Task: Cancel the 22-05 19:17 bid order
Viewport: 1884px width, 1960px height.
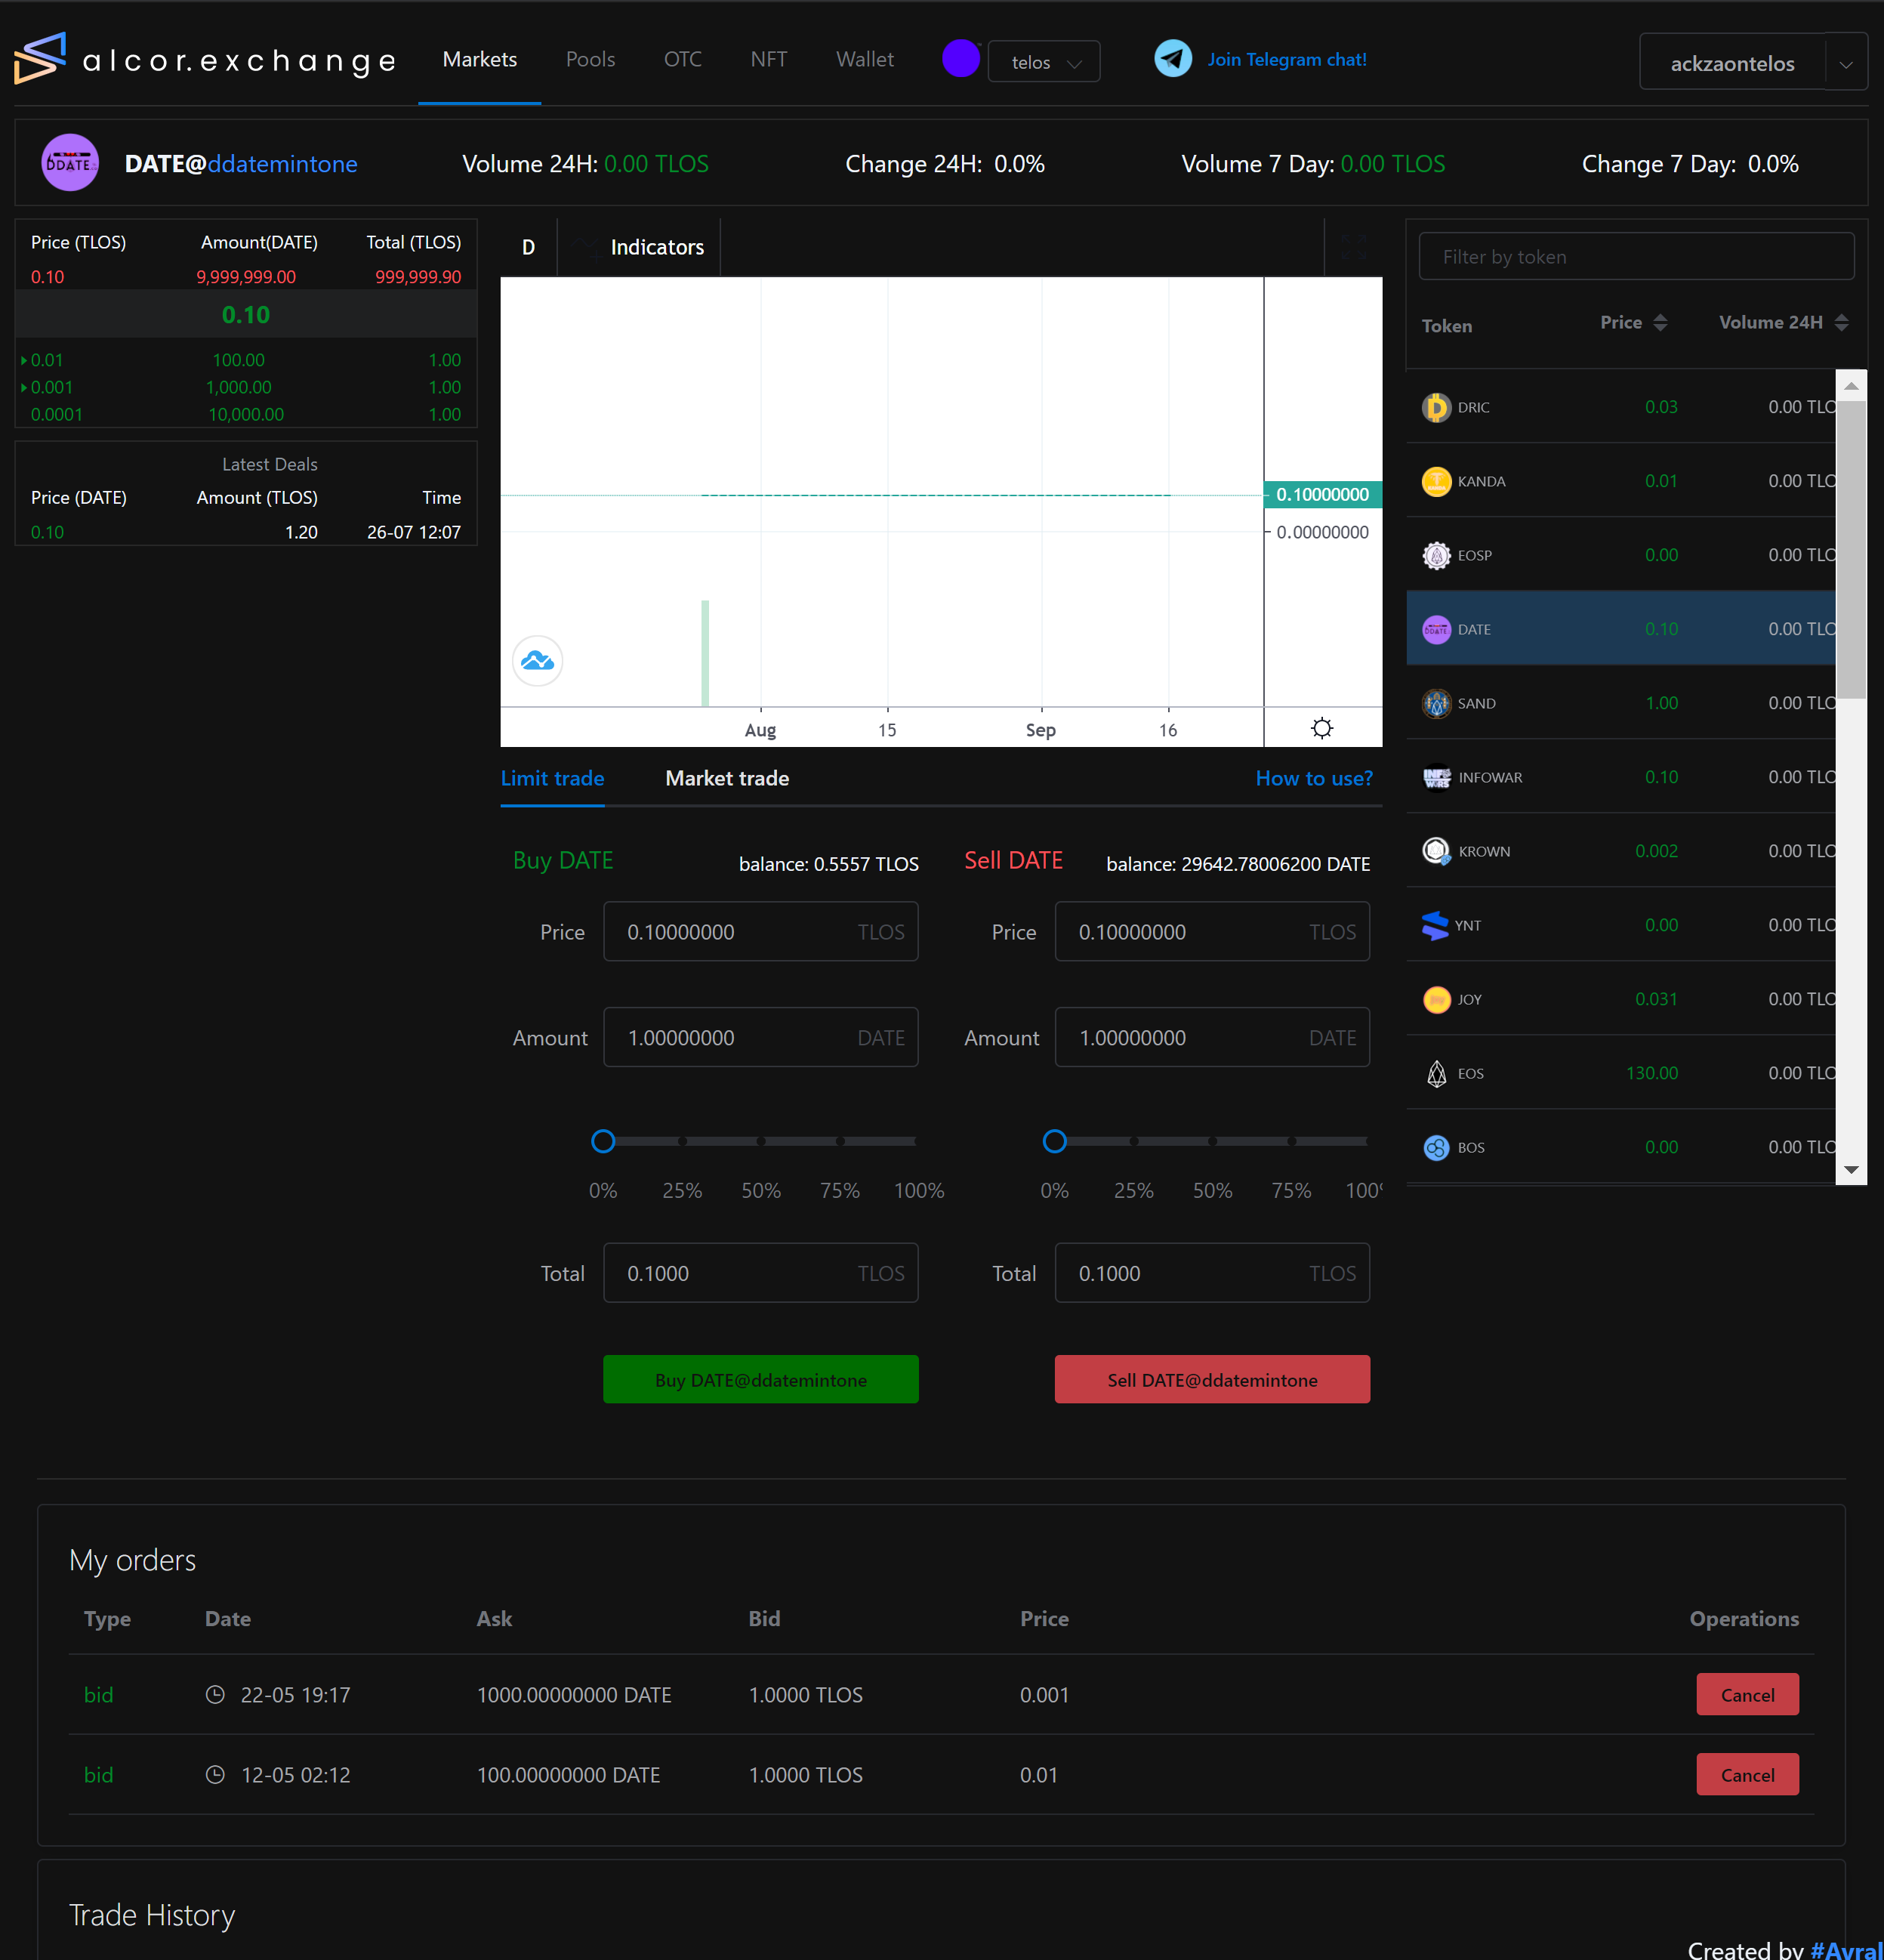Action: 1747,1695
